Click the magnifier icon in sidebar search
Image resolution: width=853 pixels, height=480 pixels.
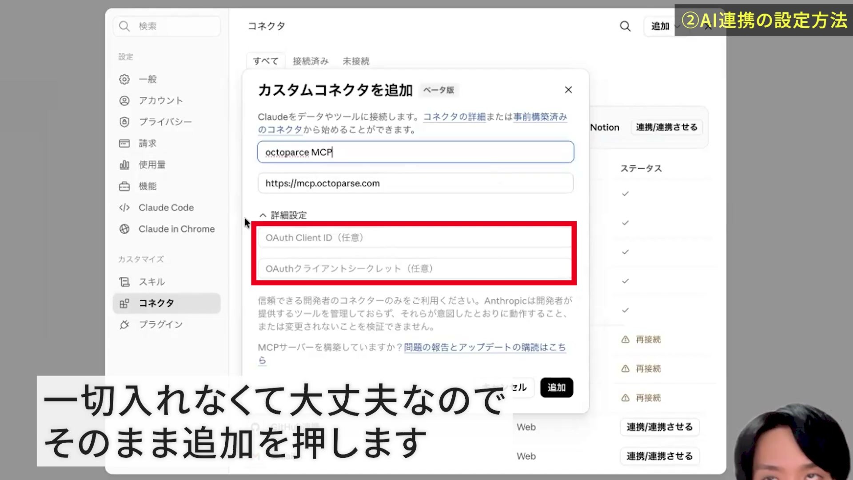(x=124, y=26)
